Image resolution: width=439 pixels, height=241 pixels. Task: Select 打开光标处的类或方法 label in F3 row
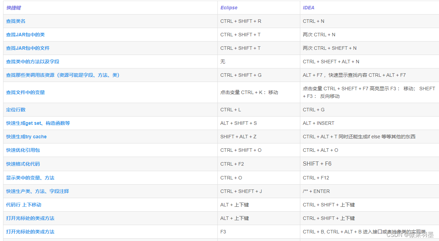coord(30,232)
